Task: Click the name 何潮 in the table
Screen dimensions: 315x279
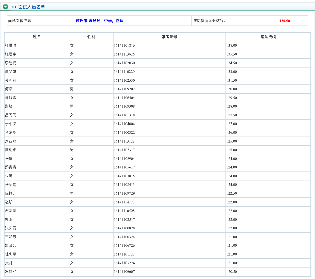Action: tap(9, 89)
